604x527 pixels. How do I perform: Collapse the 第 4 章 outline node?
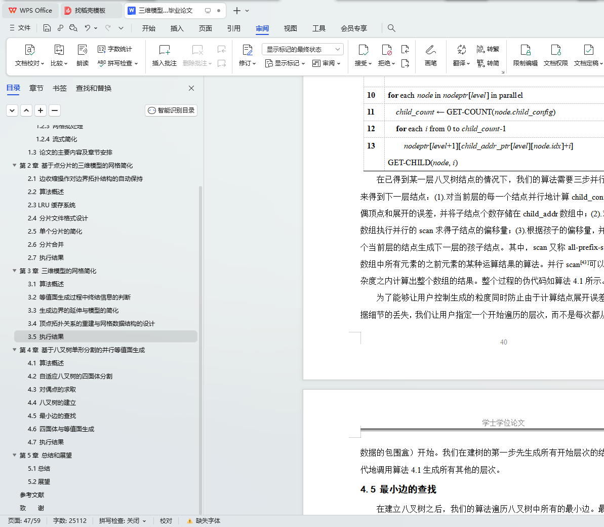(14, 350)
